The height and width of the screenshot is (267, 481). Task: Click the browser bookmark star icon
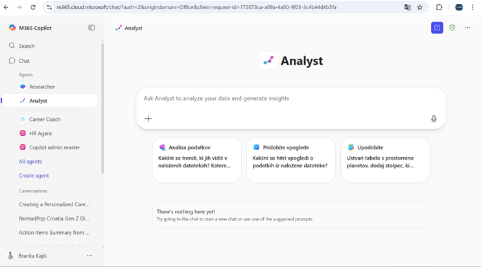click(x=420, y=7)
